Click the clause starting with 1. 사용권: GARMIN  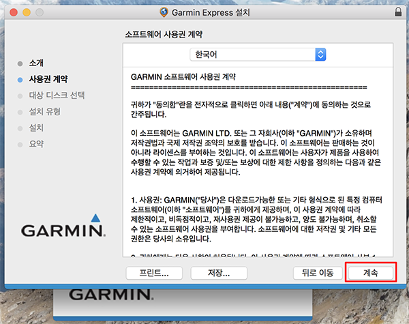(x=256, y=219)
